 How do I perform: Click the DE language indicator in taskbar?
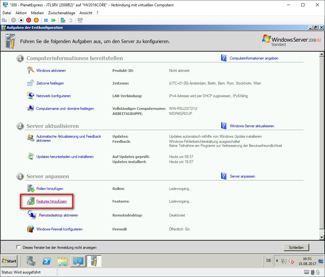[269, 261]
